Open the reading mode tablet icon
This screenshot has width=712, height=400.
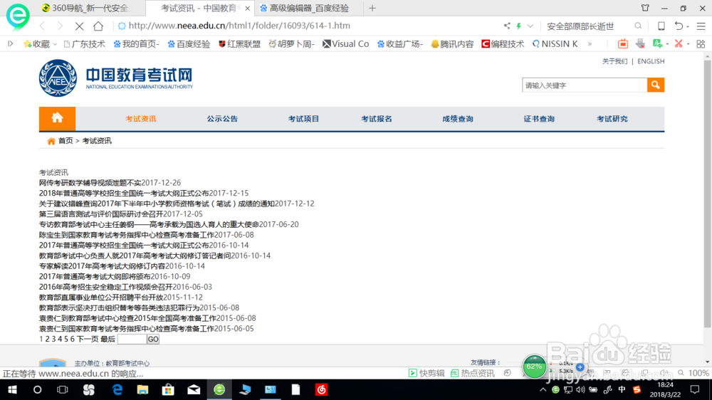click(661, 26)
